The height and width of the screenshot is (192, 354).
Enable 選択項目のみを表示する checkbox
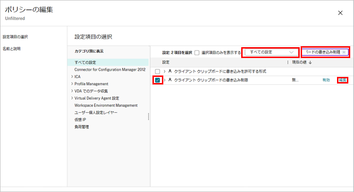click(197, 52)
